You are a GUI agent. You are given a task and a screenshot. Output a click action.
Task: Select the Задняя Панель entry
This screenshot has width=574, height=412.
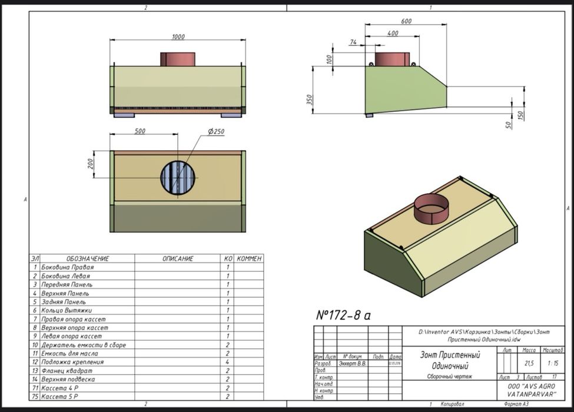[x=147, y=302]
